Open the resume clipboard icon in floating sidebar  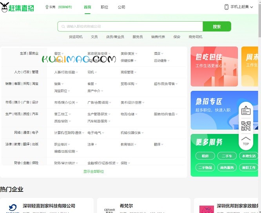(246, 110)
